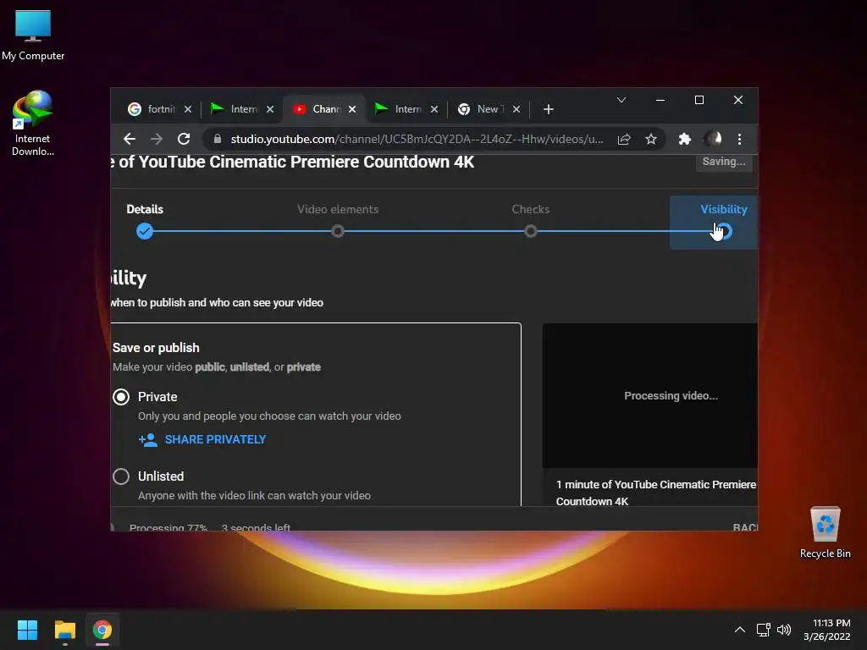
Task: Reload the YouTube Studio page
Action: [184, 140]
